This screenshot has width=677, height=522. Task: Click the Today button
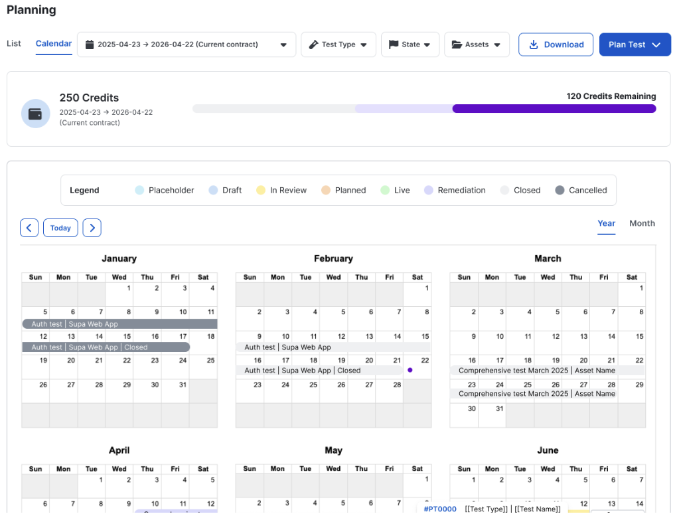[x=60, y=228]
